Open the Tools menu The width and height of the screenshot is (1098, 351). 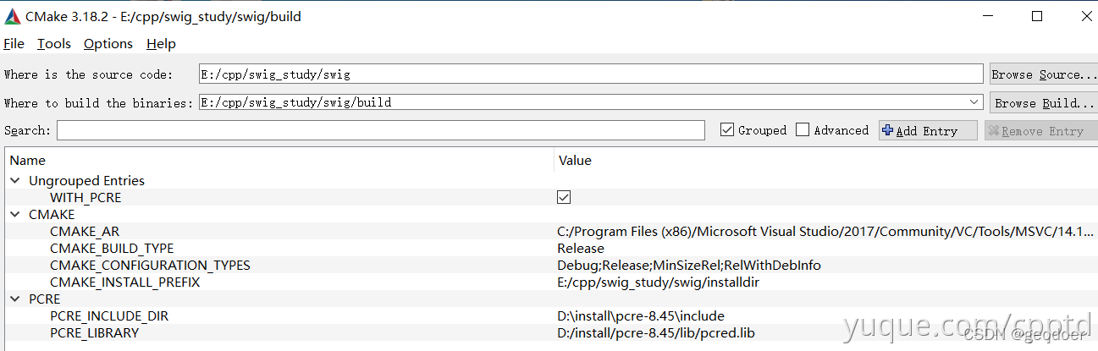[54, 44]
